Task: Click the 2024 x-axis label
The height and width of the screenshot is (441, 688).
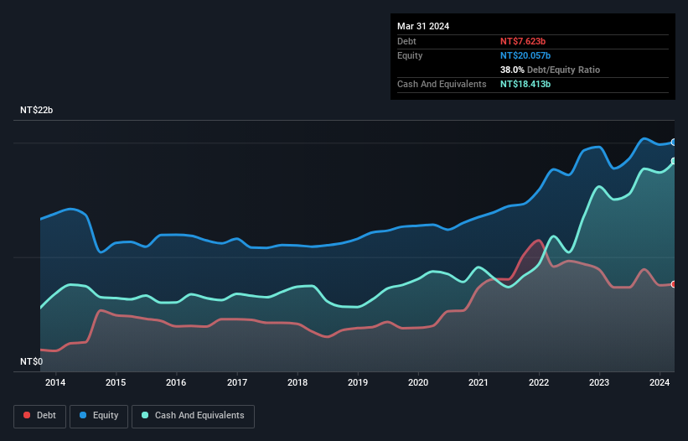Action: click(660, 382)
